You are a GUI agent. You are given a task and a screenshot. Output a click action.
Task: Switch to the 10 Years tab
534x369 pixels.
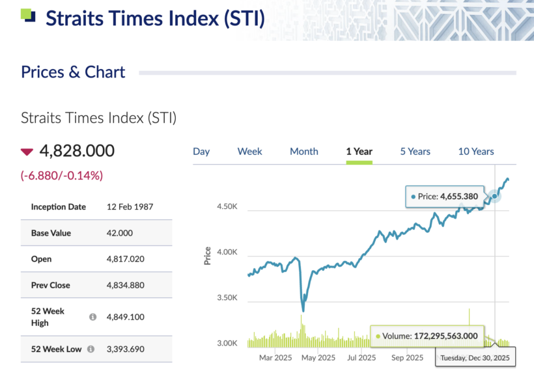click(x=476, y=152)
